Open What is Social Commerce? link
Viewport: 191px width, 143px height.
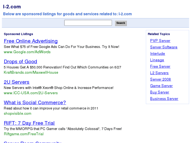coord(35,103)
